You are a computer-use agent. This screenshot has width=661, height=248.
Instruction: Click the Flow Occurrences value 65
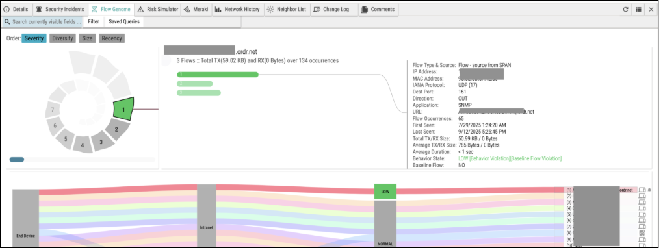point(461,119)
